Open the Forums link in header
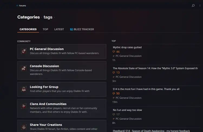 [22, 6]
